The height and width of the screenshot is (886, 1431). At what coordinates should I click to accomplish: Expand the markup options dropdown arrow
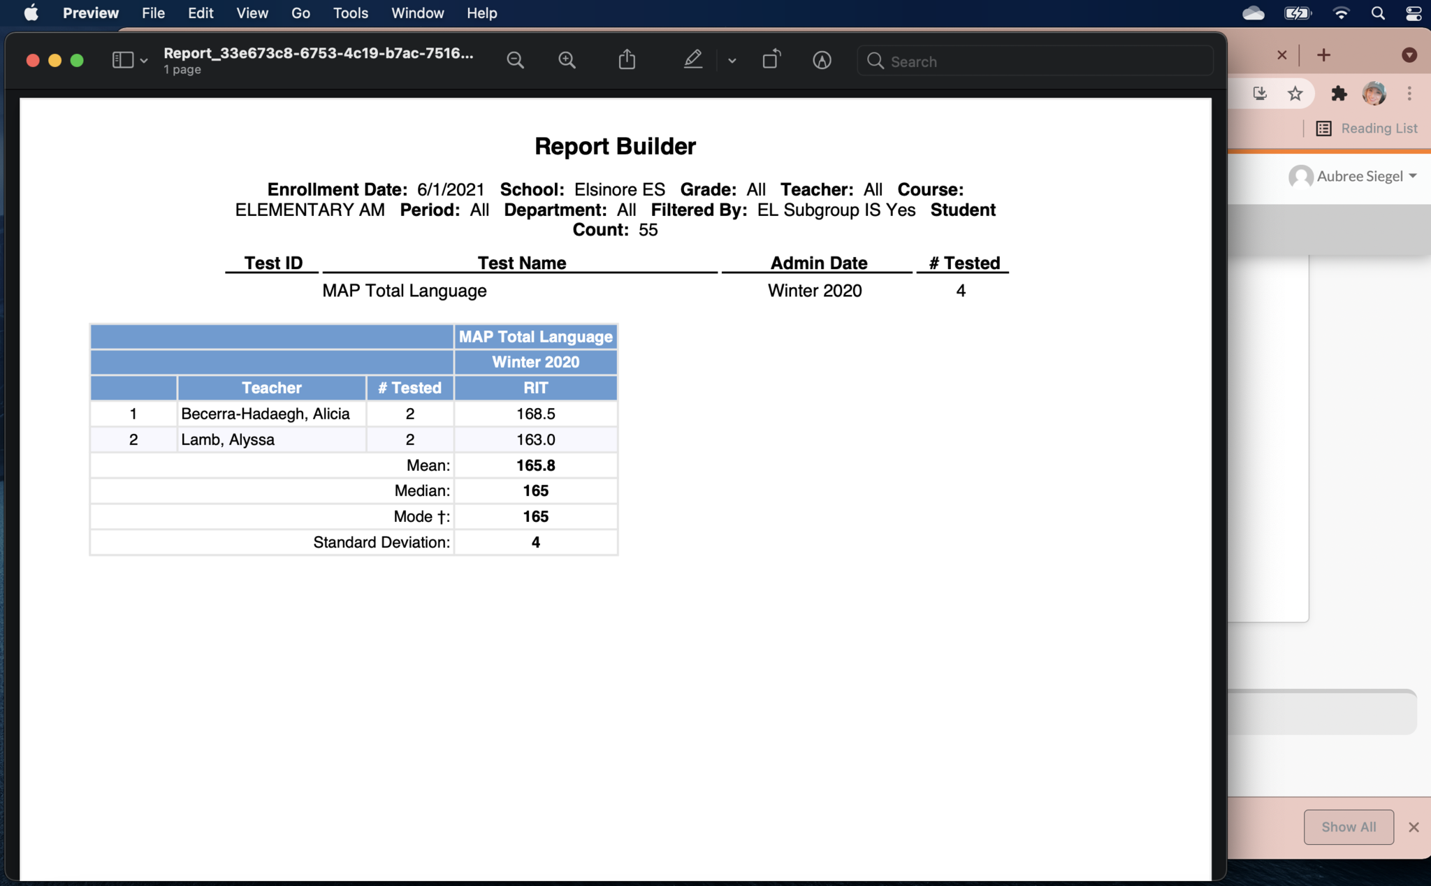point(732,61)
